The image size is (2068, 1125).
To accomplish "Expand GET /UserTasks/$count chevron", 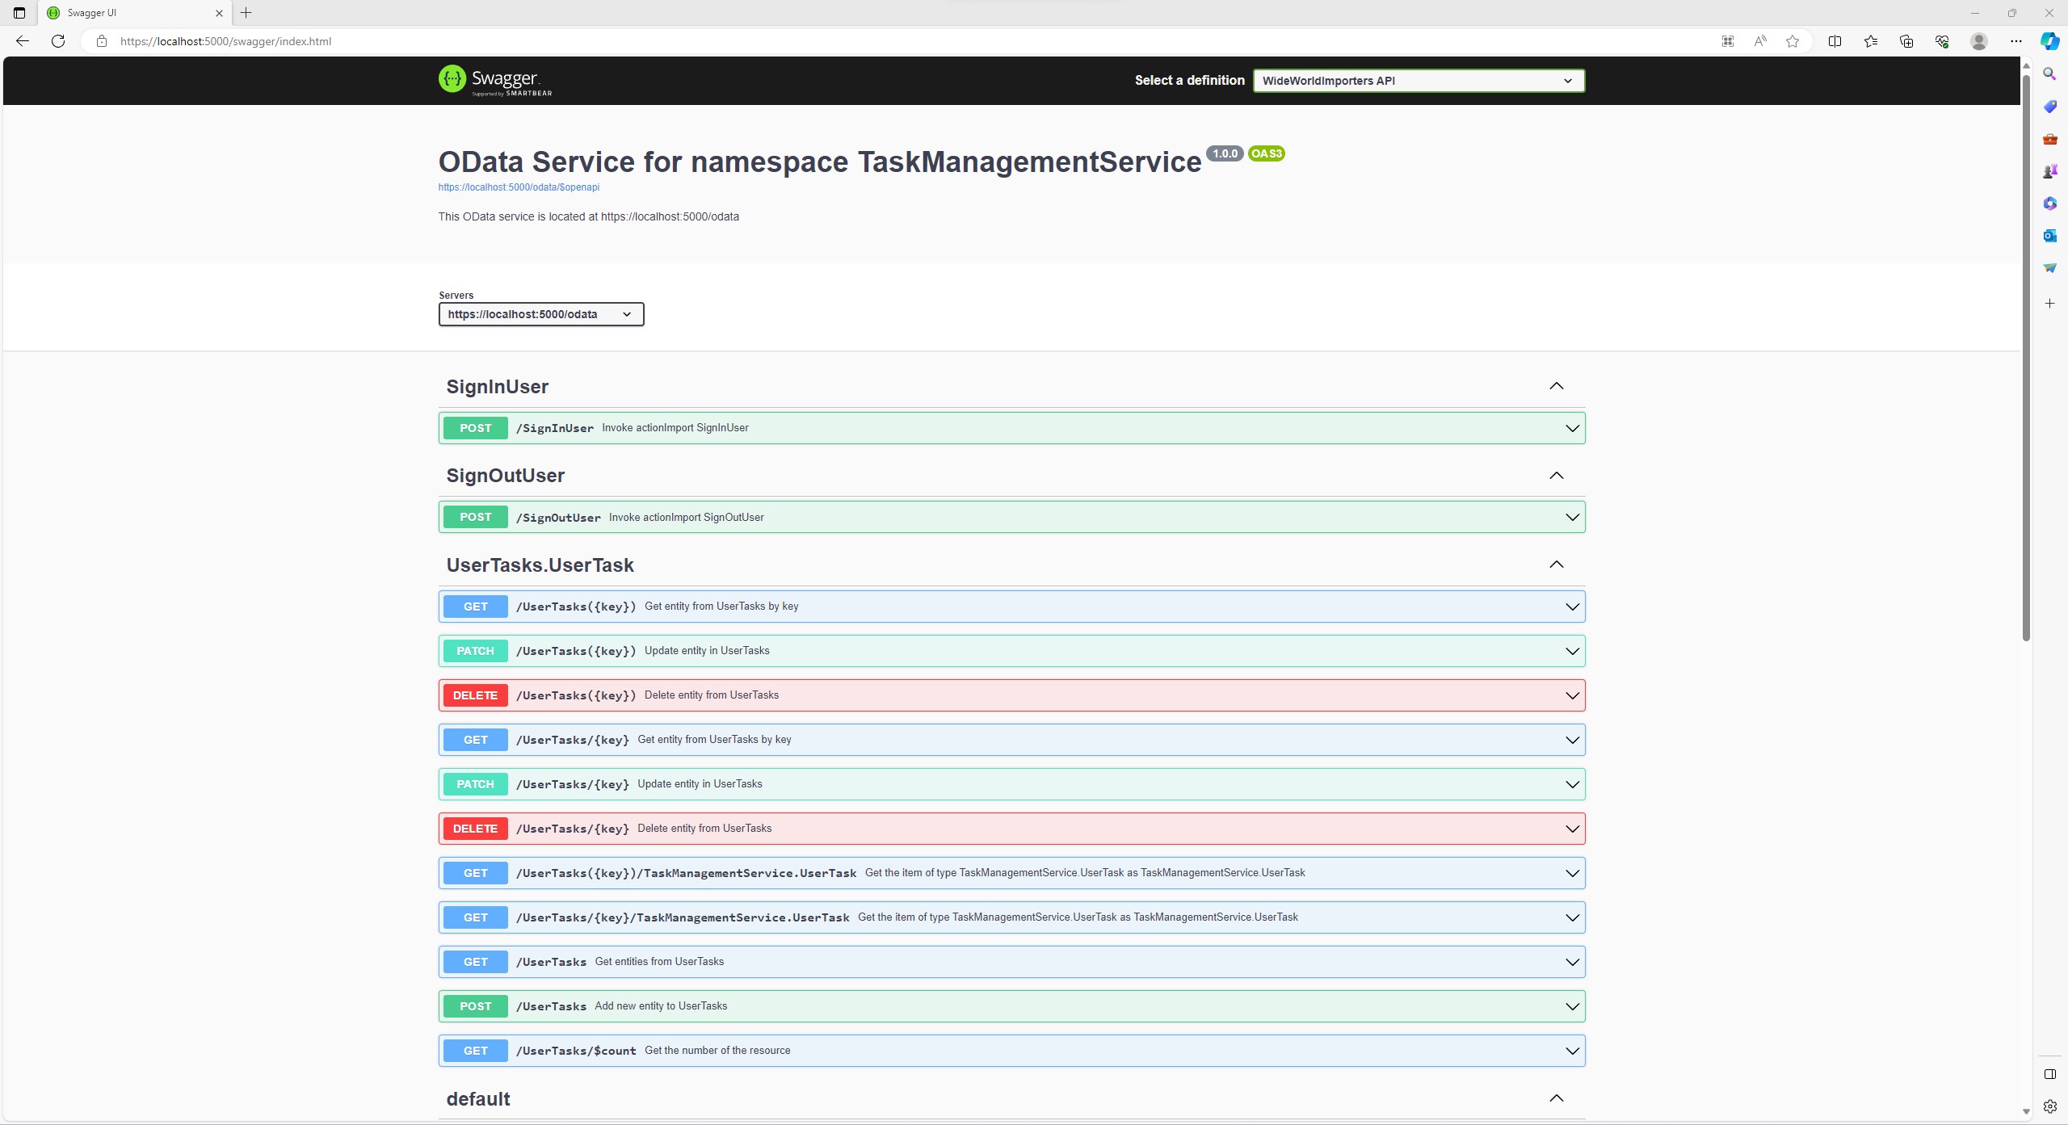I will [x=1572, y=1051].
